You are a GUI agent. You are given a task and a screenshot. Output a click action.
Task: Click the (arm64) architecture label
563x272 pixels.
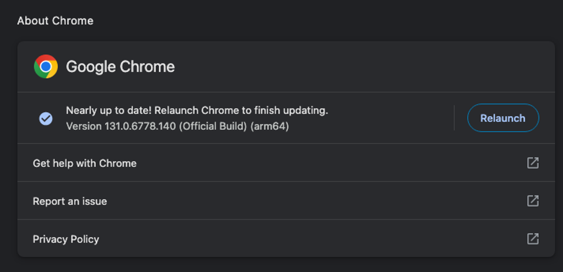coord(270,126)
